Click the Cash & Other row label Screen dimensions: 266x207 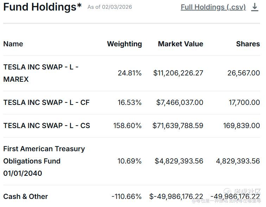tap(25, 196)
